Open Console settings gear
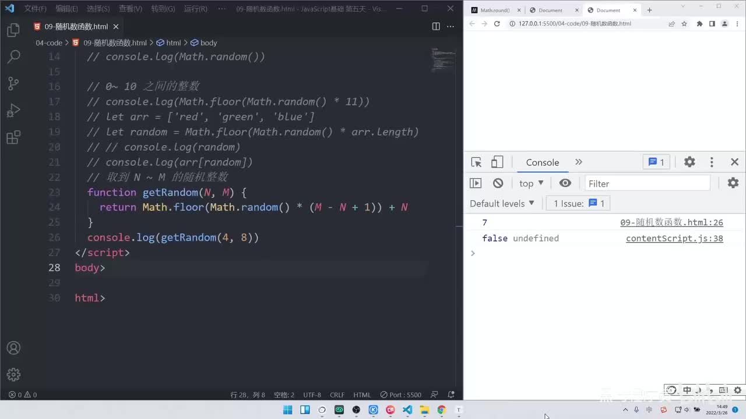Screen dimensions: 746x419 pyautogui.click(x=733, y=183)
